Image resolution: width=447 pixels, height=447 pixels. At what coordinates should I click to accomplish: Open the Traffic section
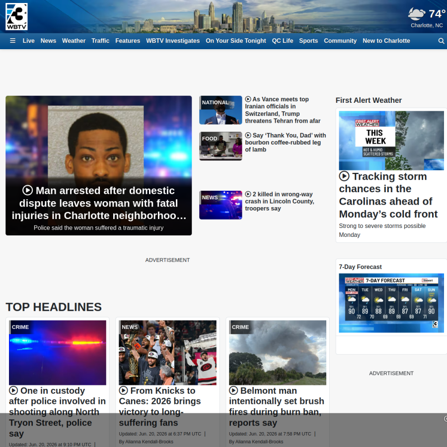tap(100, 41)
